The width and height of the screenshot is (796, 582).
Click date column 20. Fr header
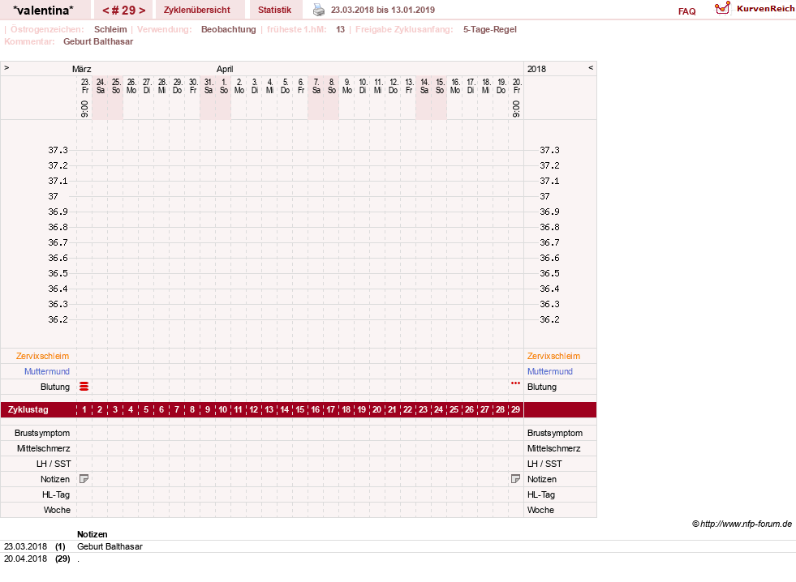pos(517,86)
